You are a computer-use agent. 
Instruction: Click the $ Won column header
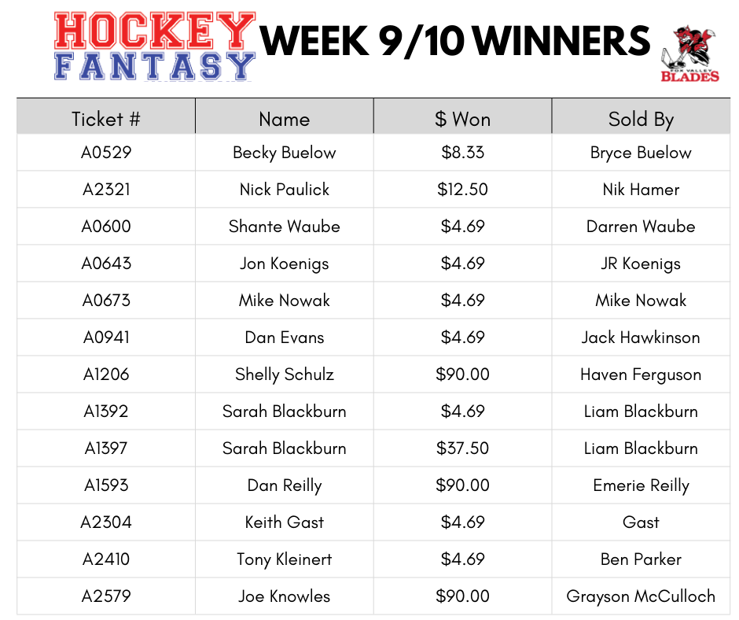pyautogui.click(x=462, y=119)
